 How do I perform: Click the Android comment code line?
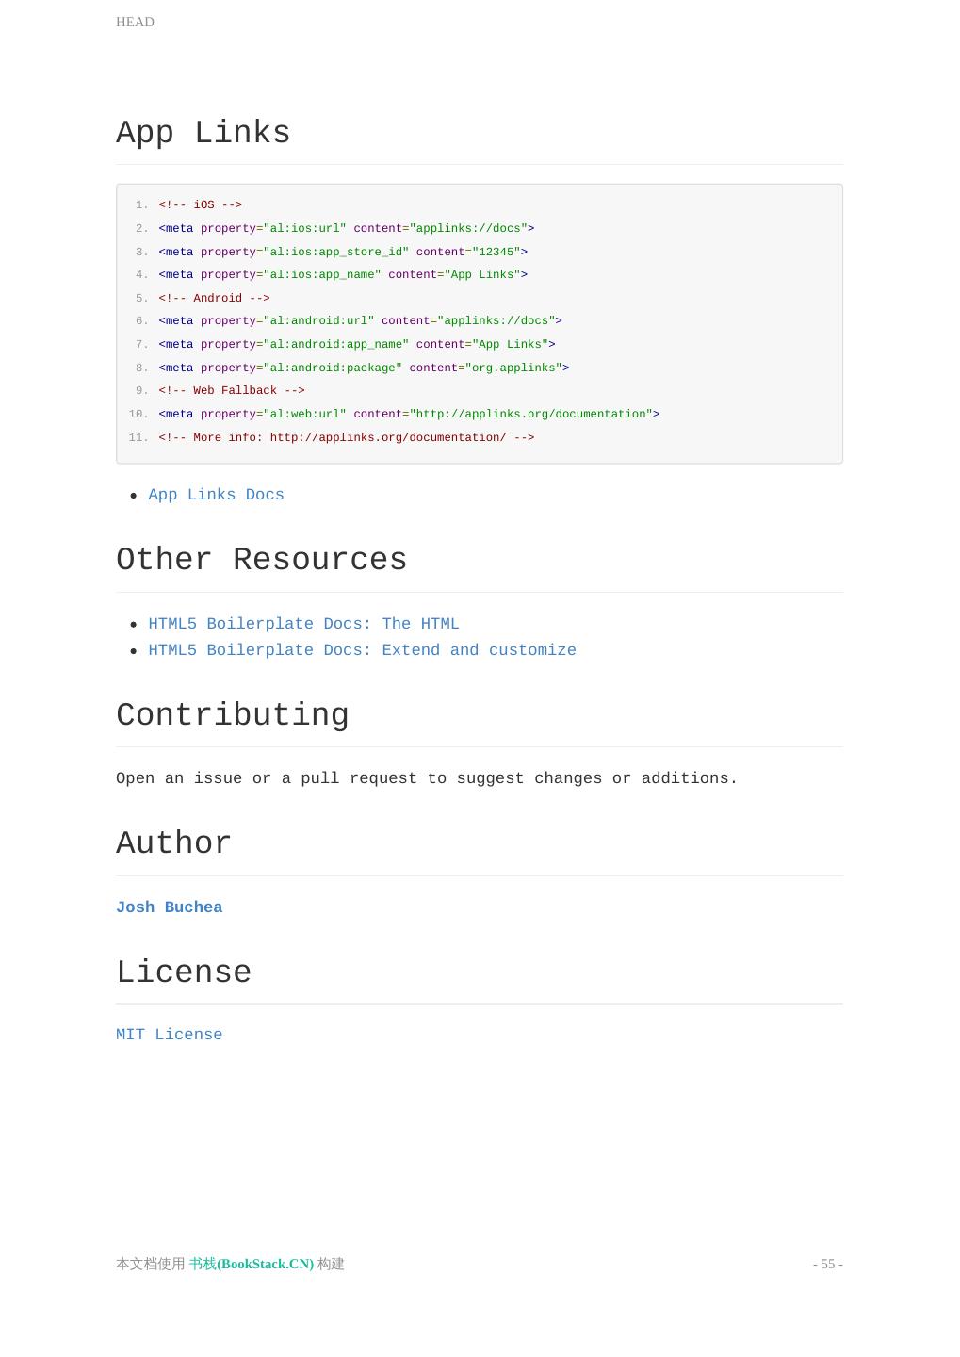point(214,298)
